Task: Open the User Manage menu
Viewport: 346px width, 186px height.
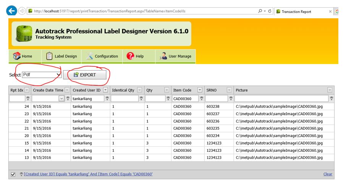Action: [175, 56]
